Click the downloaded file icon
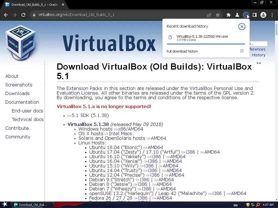The image size is (278, 208). click(170, 37)
